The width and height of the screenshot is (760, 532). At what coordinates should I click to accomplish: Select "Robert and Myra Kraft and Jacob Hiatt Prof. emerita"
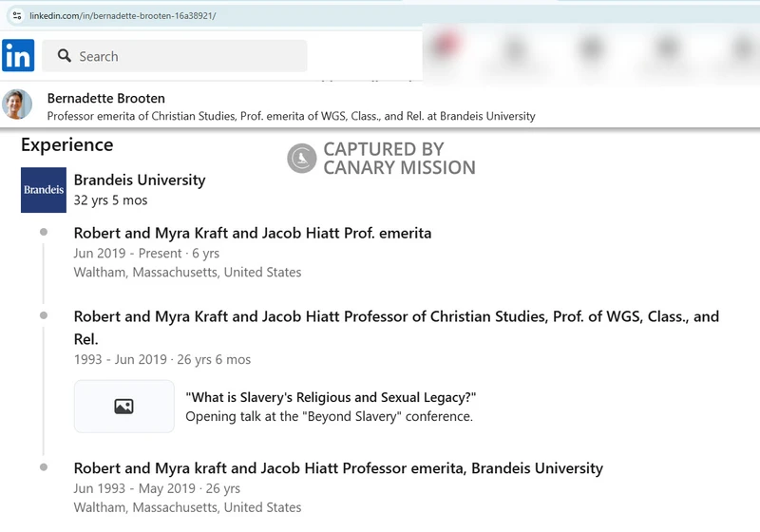coord(253,233)
